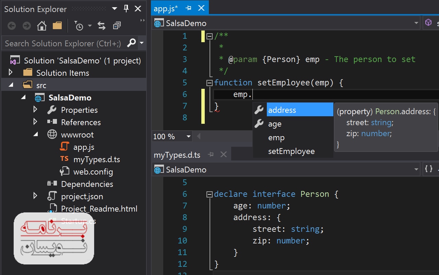
Task: Open Pending Changes Filter clock icon
Action: pos(79,26)
